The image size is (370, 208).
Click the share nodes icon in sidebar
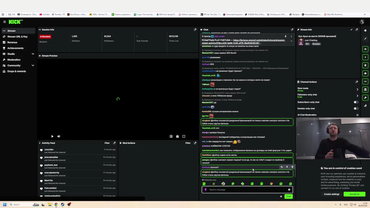[x=365, y=106]
